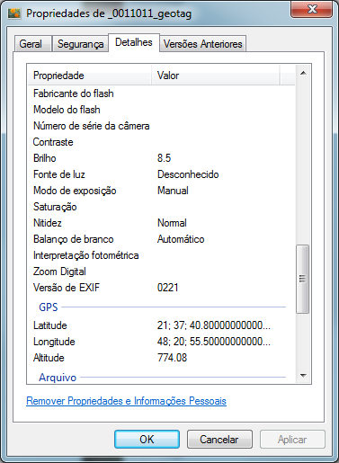Image resolution: width=339 pixels, height=463 pixels.
Task: Select the Saturação property row
Action: point(161,207)
